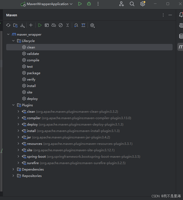Expand the deploy plugin node
The height and width of the screenshot is (200, 183).
(18, 124)
